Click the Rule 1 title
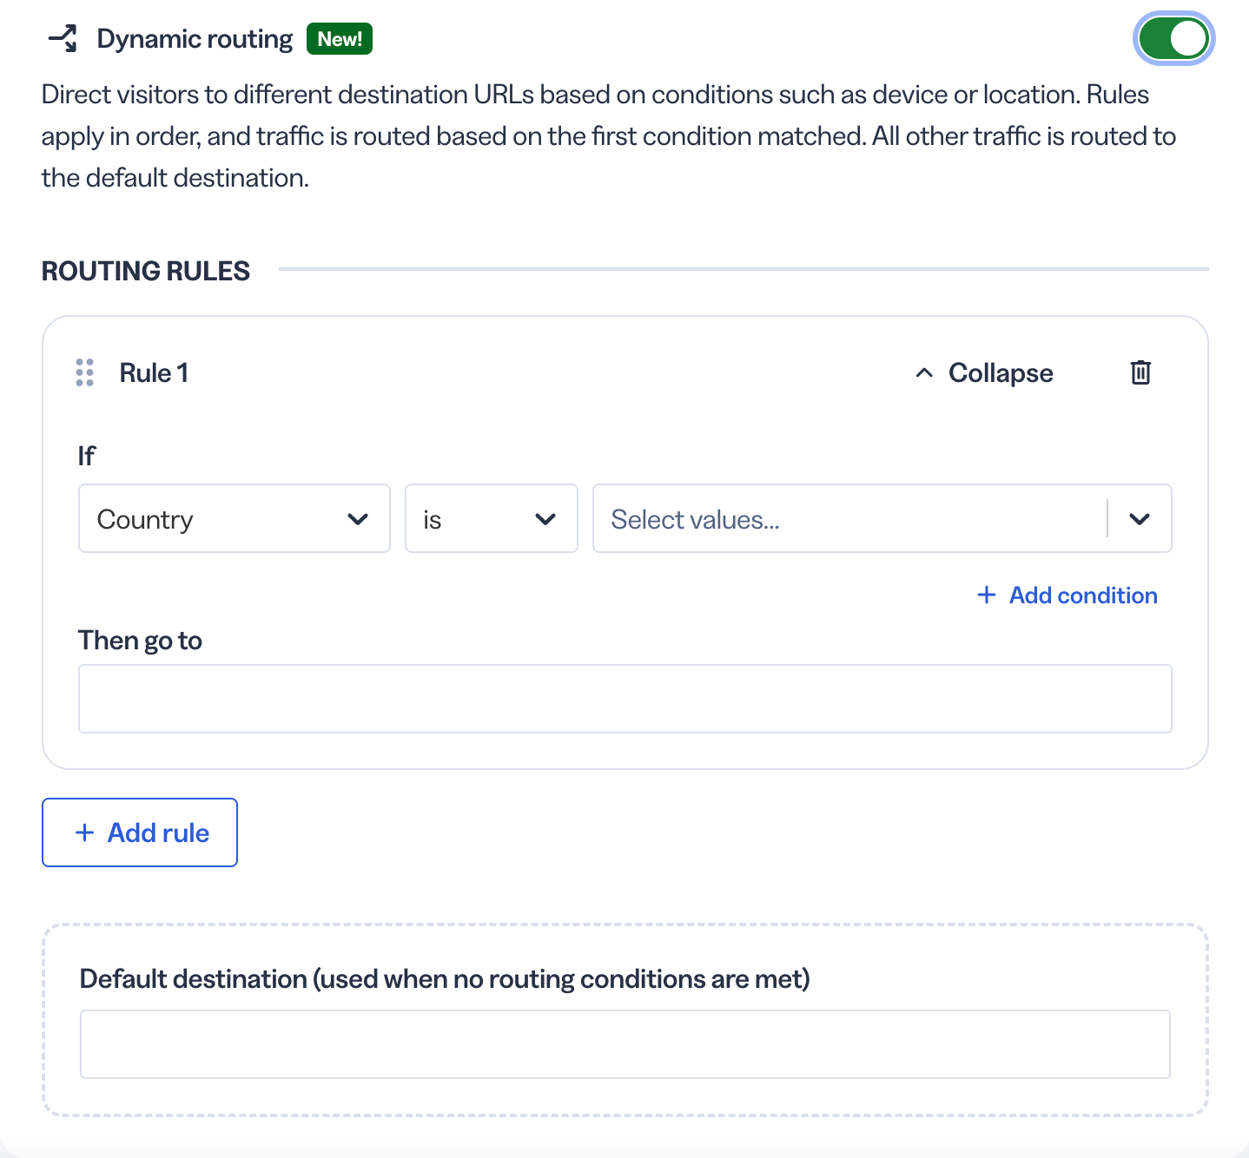 tap(154, 372)
